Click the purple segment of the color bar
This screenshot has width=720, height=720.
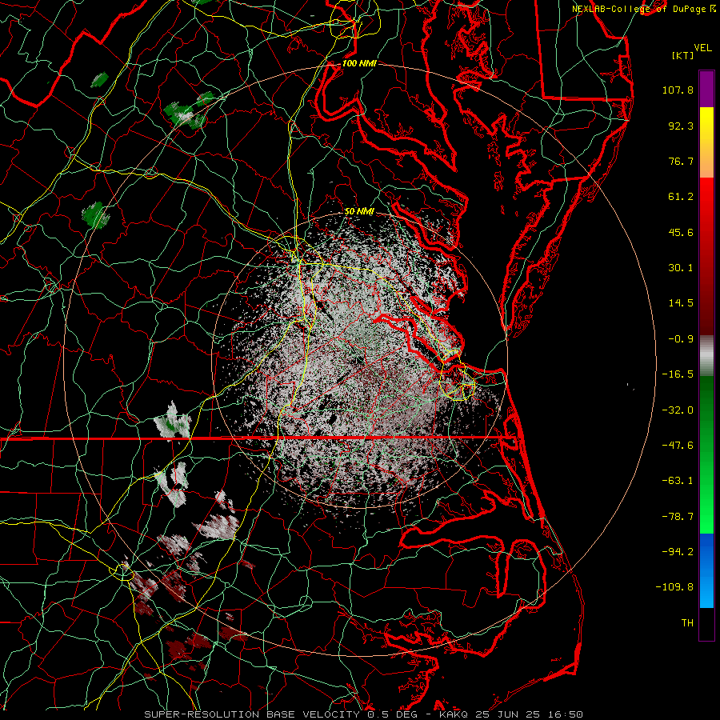click(x=706, y=89)
